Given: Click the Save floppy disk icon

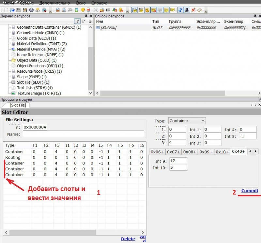Looking at the screenshot, I should tap(18, 10).
